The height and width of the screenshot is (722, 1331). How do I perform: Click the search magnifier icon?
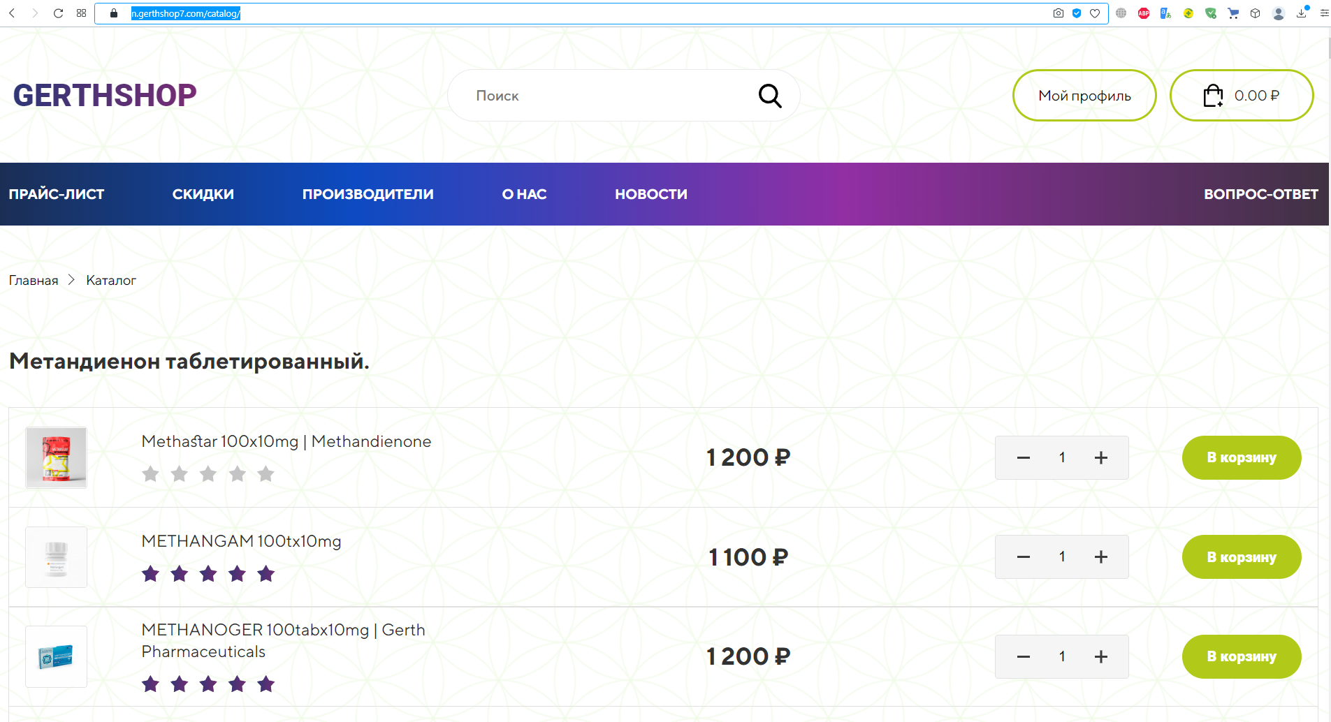pos(769,96)
